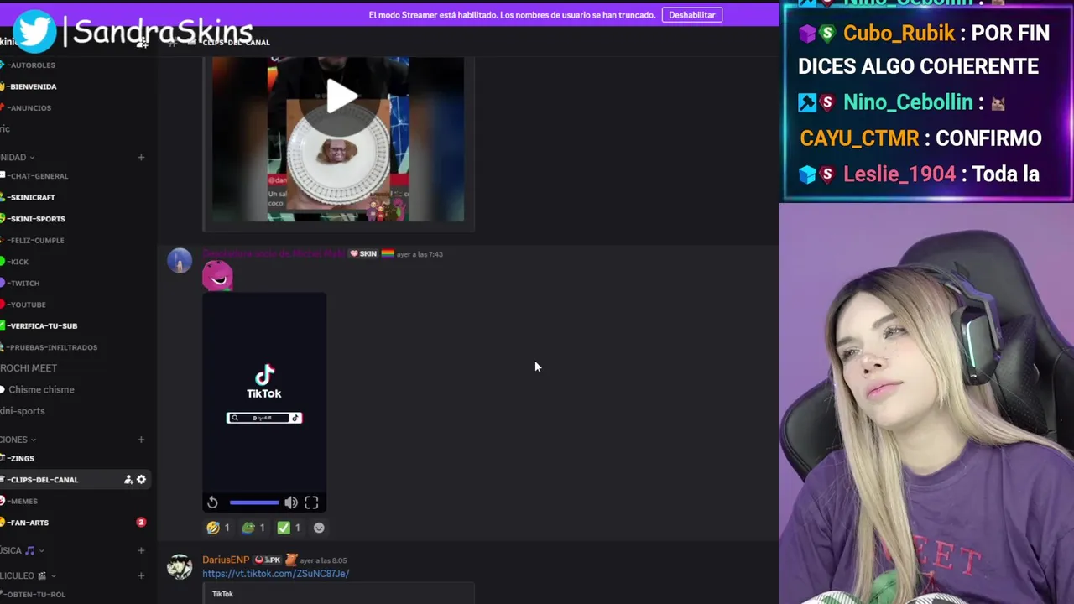This screenshot has height=604, width=1074.
Task: Add channel to category above obten-tu-rol
Action: [141, 575]
